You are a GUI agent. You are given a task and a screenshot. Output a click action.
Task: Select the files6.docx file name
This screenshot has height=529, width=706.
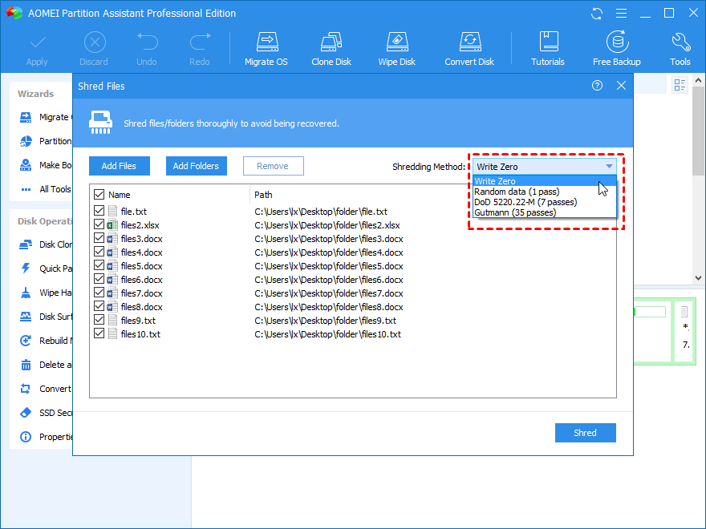[142, 280]
